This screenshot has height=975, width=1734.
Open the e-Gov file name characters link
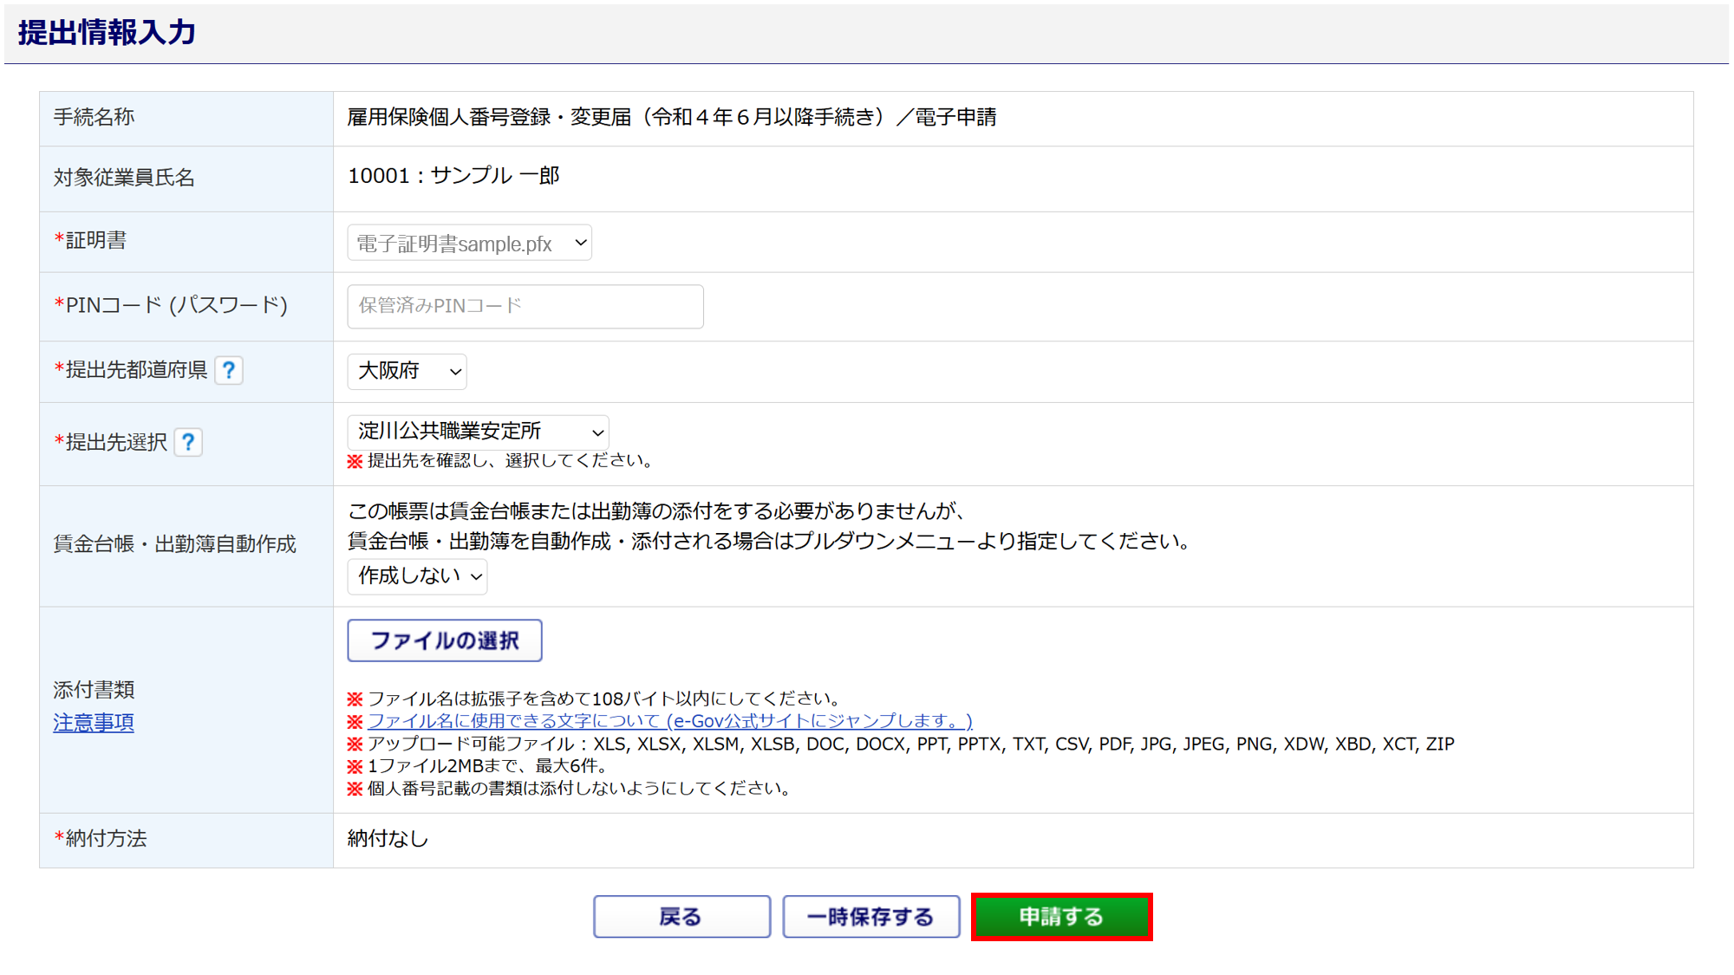669,721
